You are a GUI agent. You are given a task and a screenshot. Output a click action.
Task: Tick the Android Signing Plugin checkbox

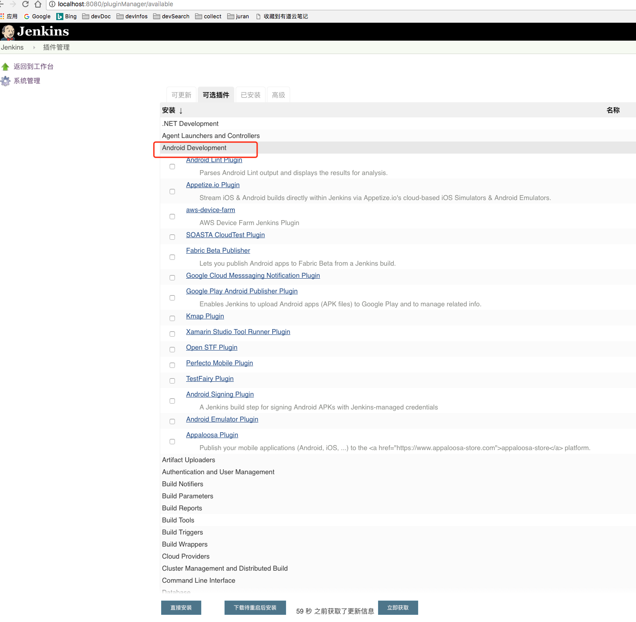pos(172,401)
